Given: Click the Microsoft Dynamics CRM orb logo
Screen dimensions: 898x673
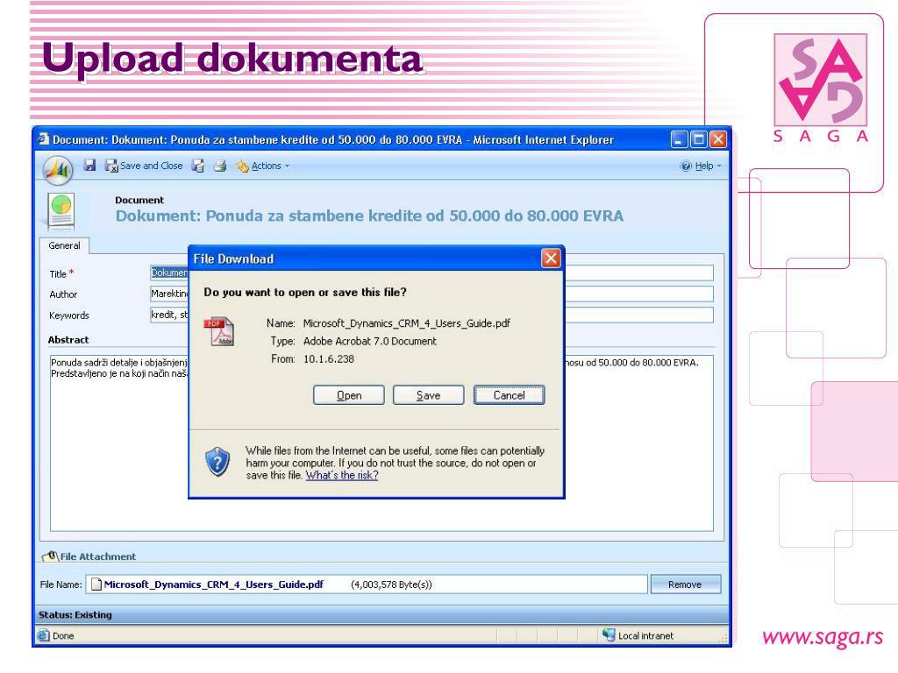Looking at the screenshot, I should coord(58,169).
